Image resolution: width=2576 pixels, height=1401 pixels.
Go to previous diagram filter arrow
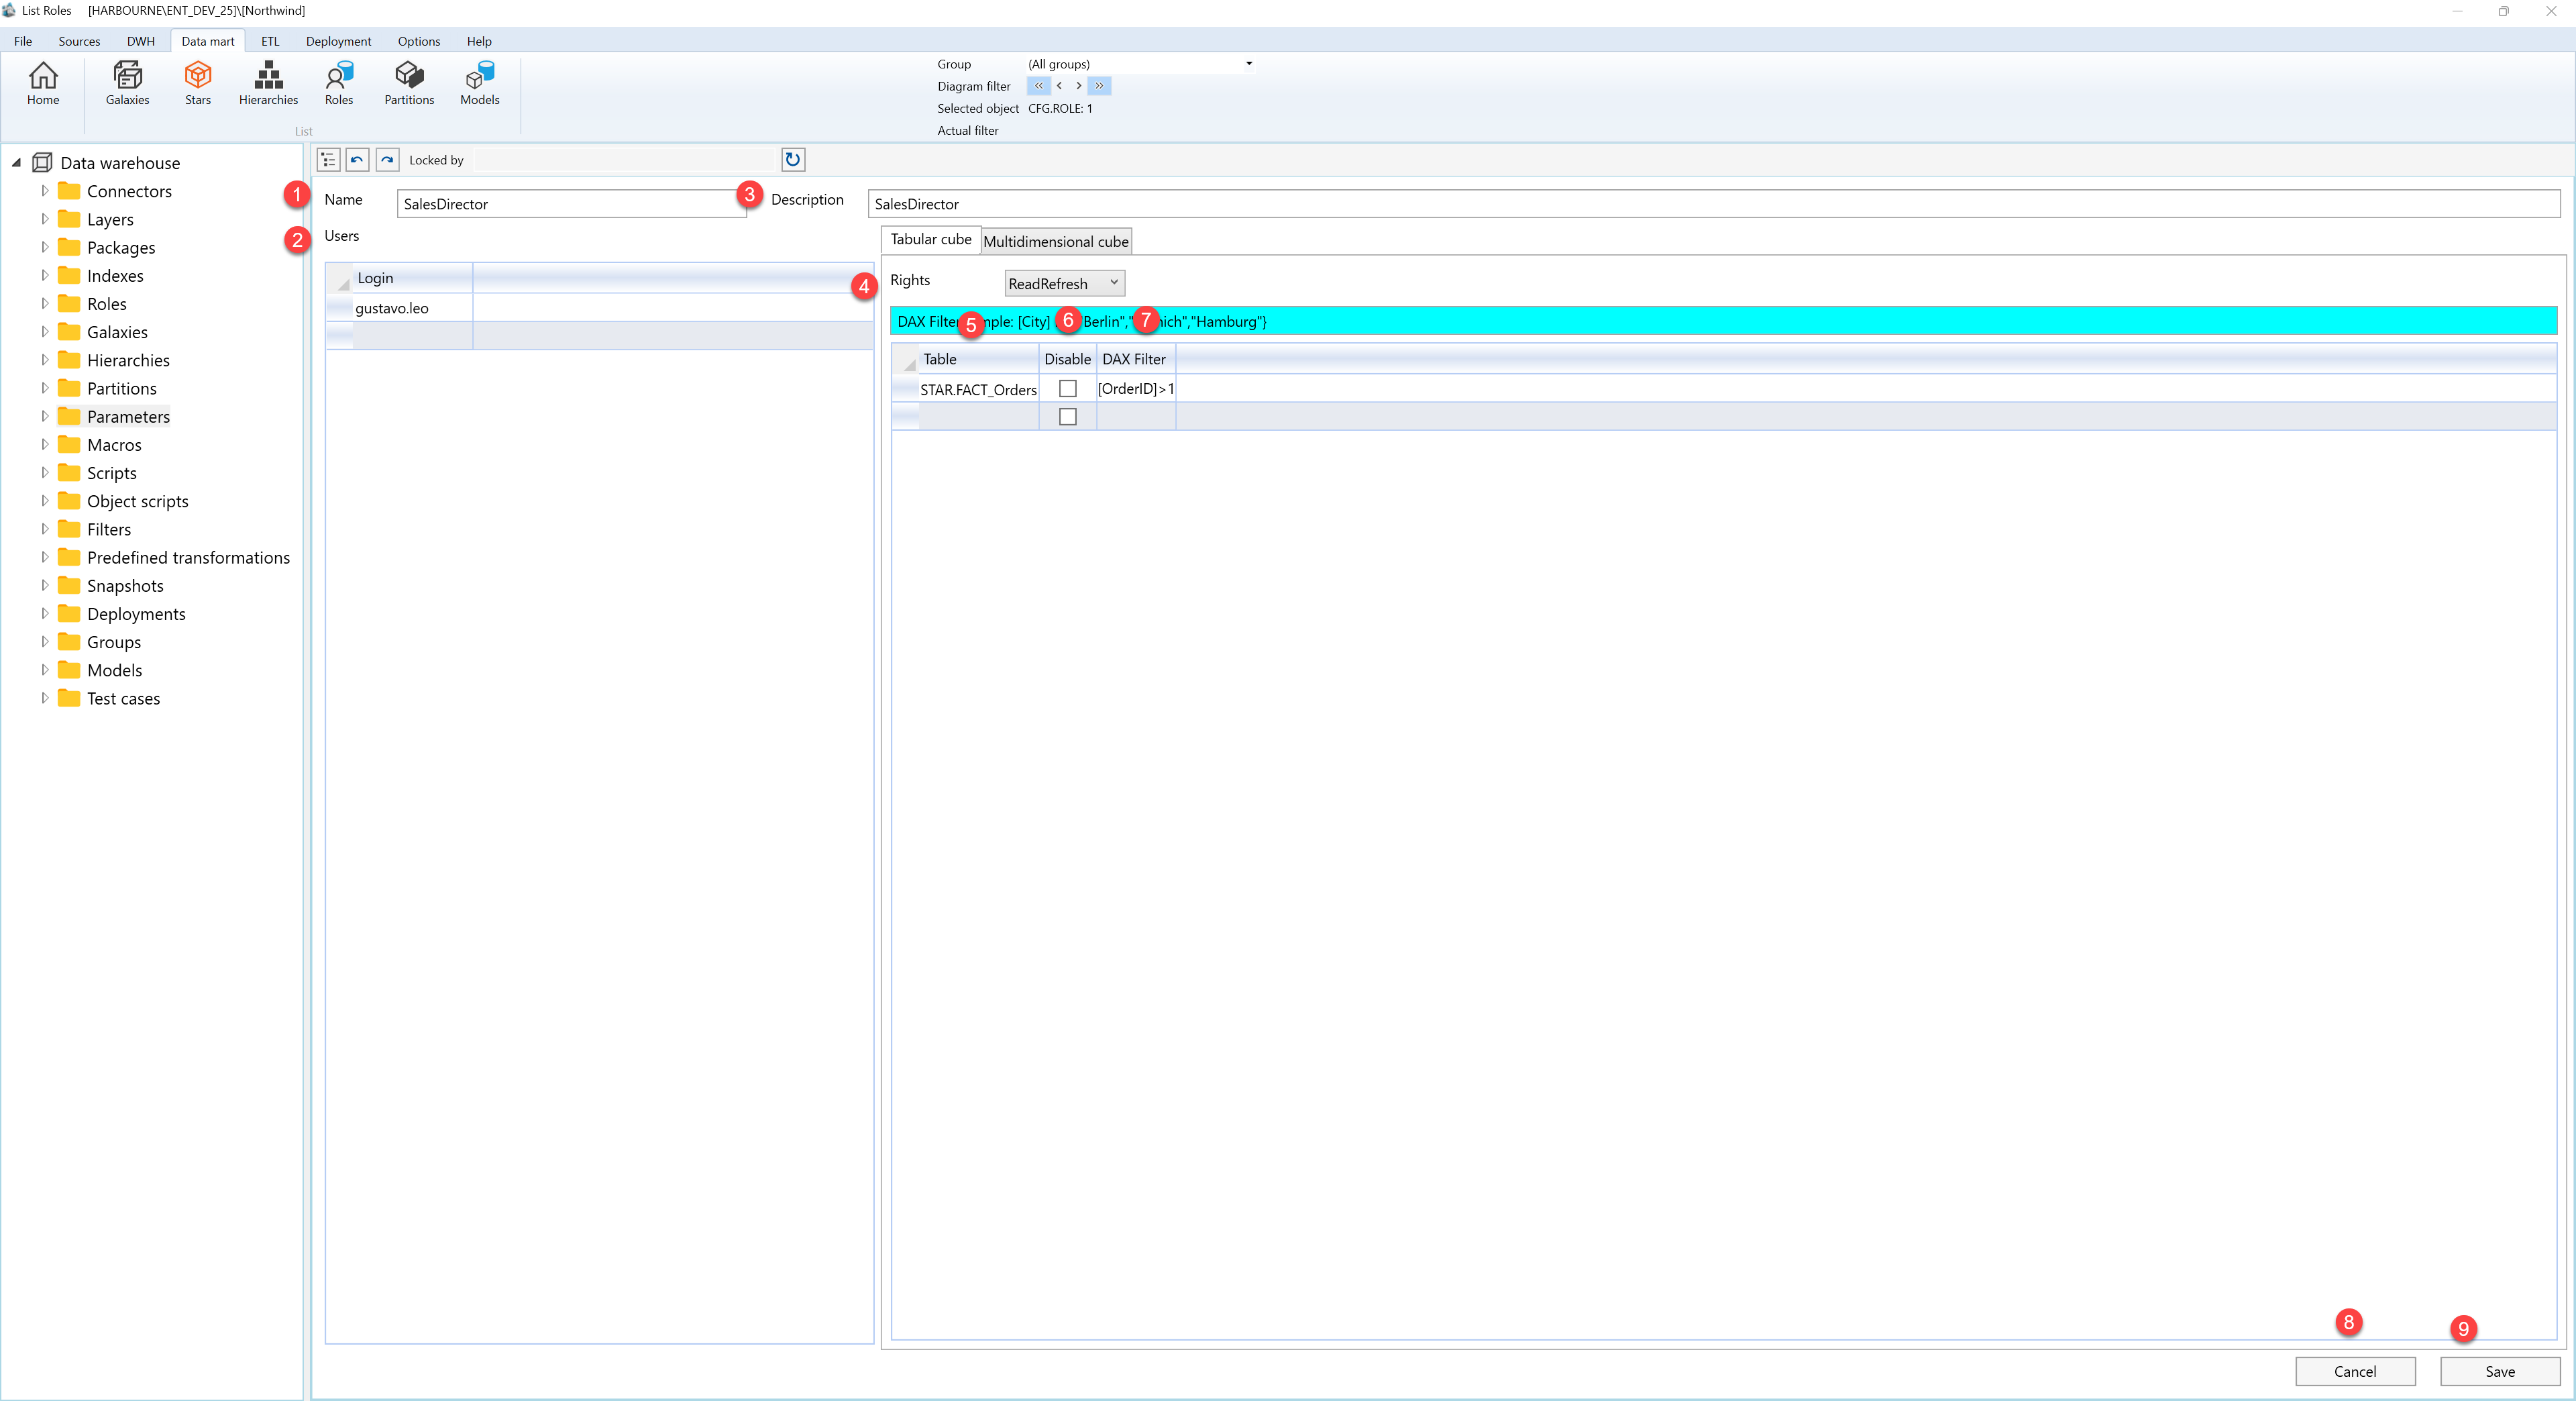pyautogui.click(x=1059, y=86)
